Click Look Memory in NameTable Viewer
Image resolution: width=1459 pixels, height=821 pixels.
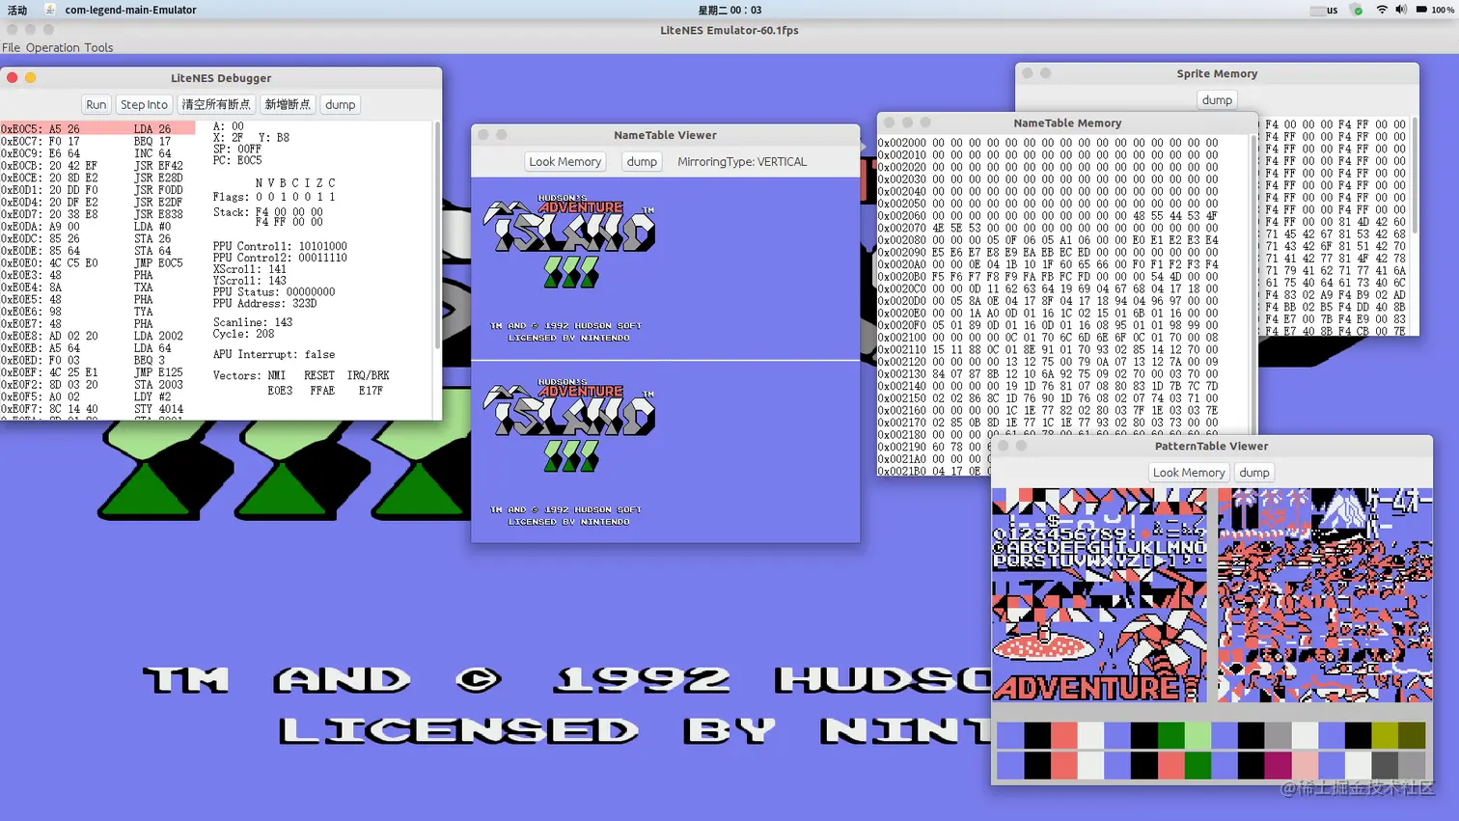pyautogui.click(x=565, y=161)
